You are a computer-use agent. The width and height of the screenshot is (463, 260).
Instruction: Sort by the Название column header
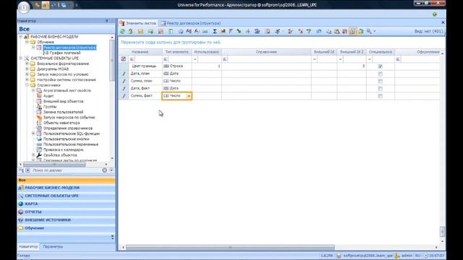[145, 52]
